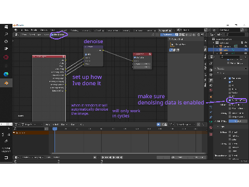Open the dope sheet Marker menu

[64, 125]
